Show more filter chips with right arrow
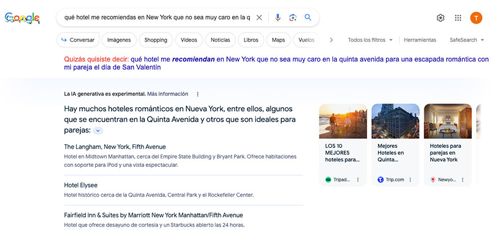 (331, 40)
